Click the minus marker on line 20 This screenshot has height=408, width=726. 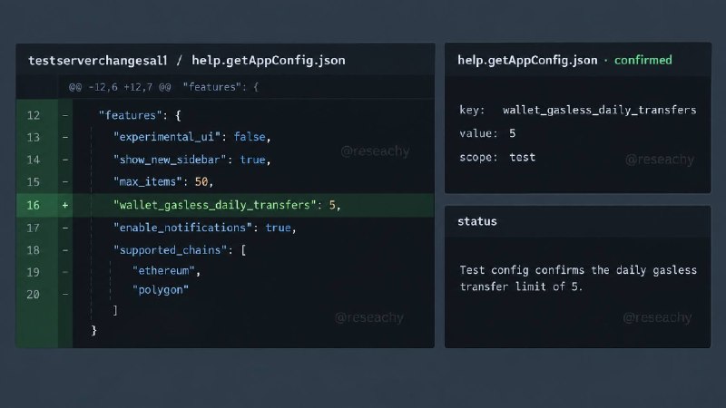[x=64, y=294]
